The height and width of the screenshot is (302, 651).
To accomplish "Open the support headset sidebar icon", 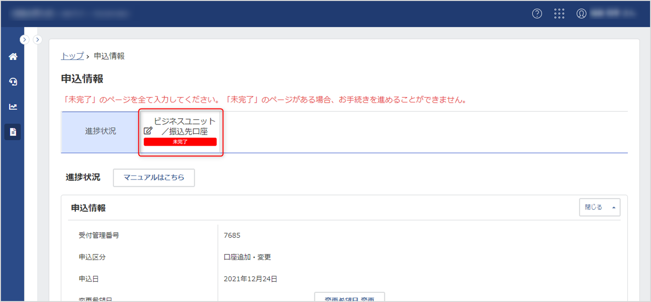I will pos(13,82).
